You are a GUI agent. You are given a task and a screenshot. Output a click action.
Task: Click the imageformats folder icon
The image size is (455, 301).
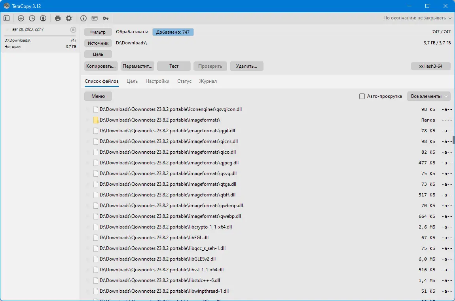click(x=96, y=120)
